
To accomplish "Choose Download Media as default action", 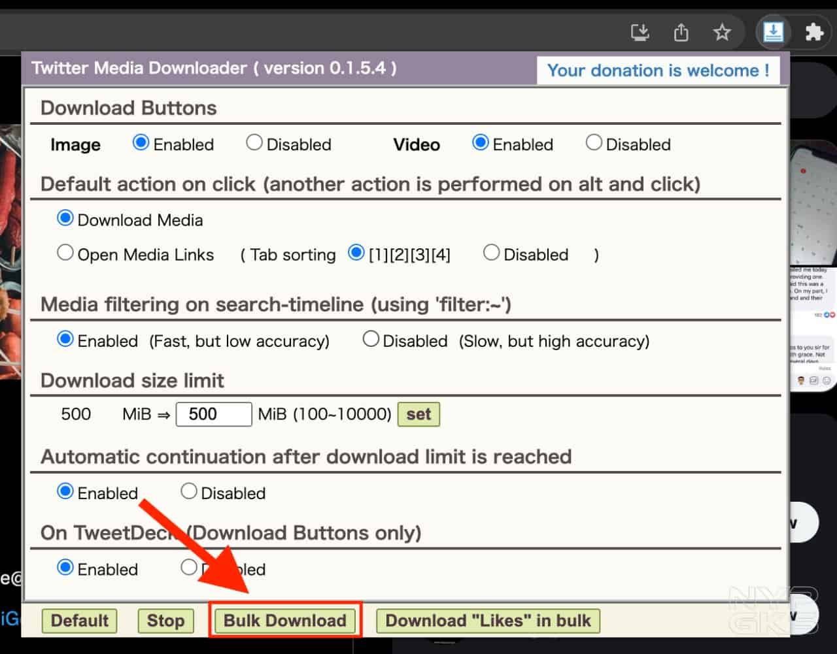I will coord(65,218).
